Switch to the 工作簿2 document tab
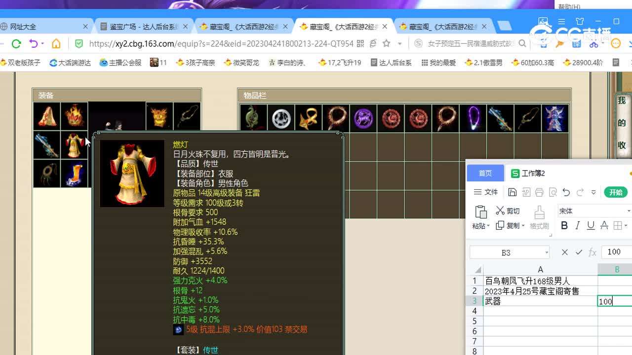This screenshot has height=355, width=632. pyautogui.click(x=528, y=173)
